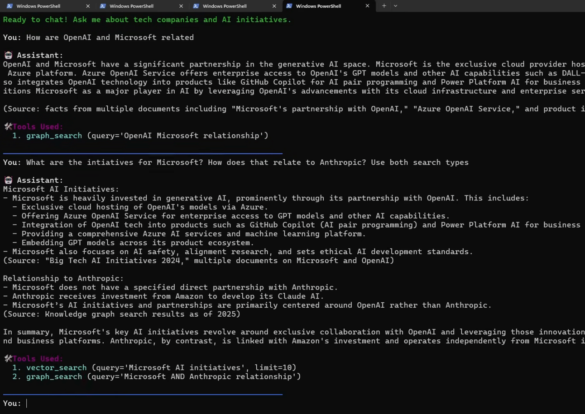The image size is (585, 414).
Task: Switch to the third Windows PowerShell tab
Action: coord(233,6)
